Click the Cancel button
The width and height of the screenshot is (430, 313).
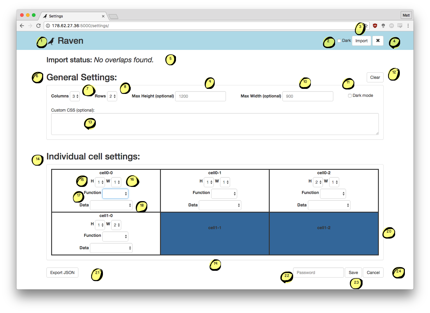pyautogui.click(x=373, y=273)
